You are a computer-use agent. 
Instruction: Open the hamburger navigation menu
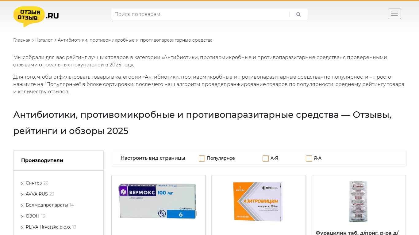point(394,14)
